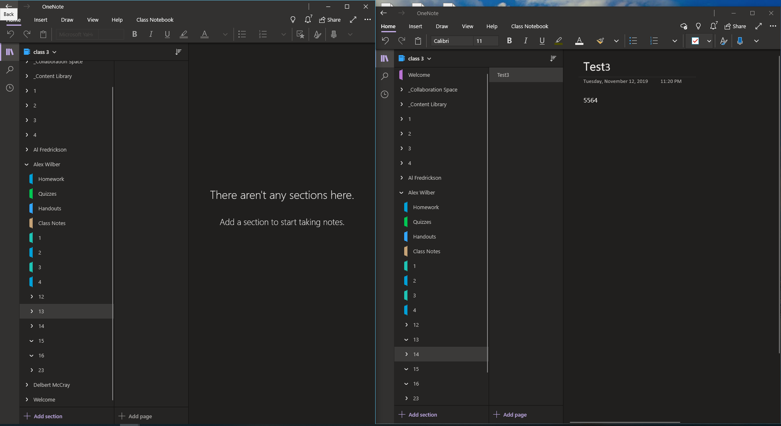The width and height of the screenshot is (781, 426).
Task: Open the search pane in right window
Action: [384, 76]
